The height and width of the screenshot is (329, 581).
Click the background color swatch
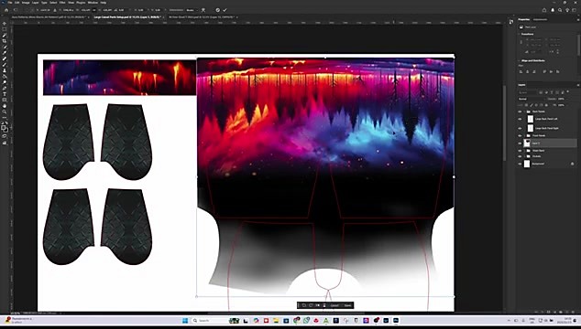click(5, 130)
